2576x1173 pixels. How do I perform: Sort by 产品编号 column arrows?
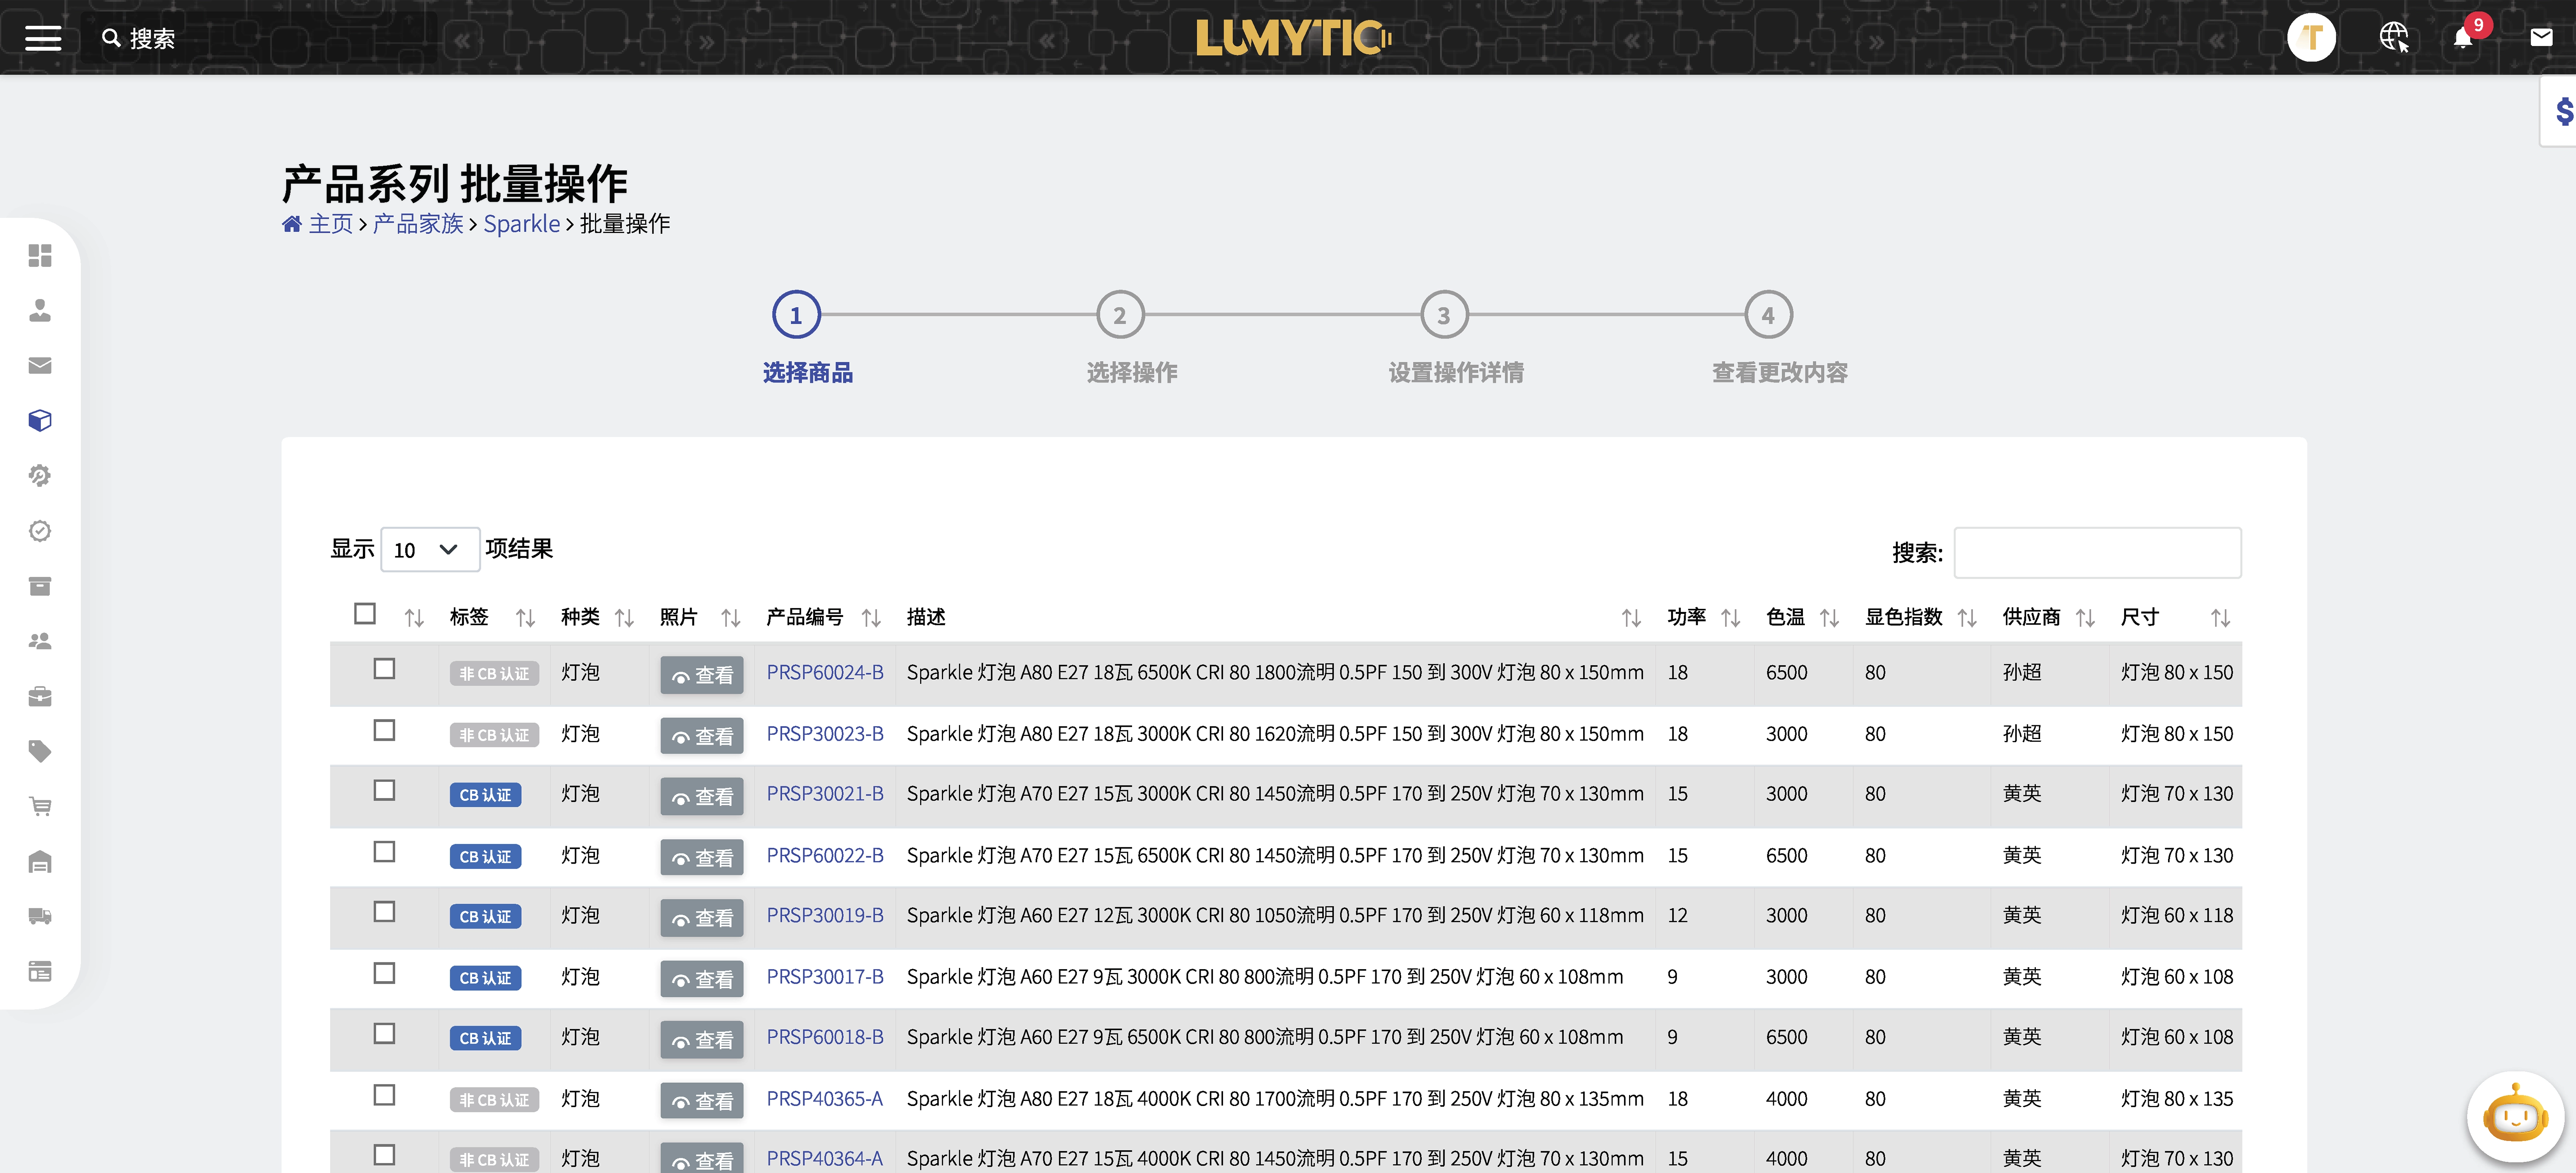click(871, 619)
